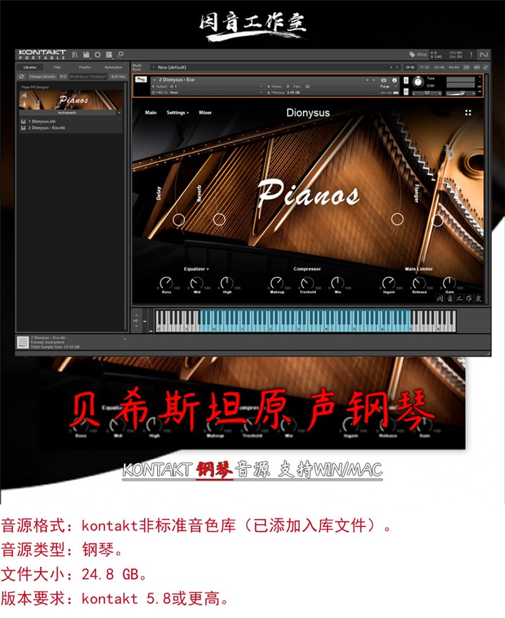This screenshot has height=618, width=505.
Task: Load 2 Dionysus - Eco.nki from list
Action: 46,128
